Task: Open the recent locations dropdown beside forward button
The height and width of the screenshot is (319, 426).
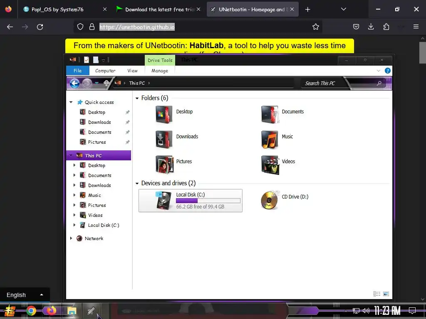Action: 97,83
